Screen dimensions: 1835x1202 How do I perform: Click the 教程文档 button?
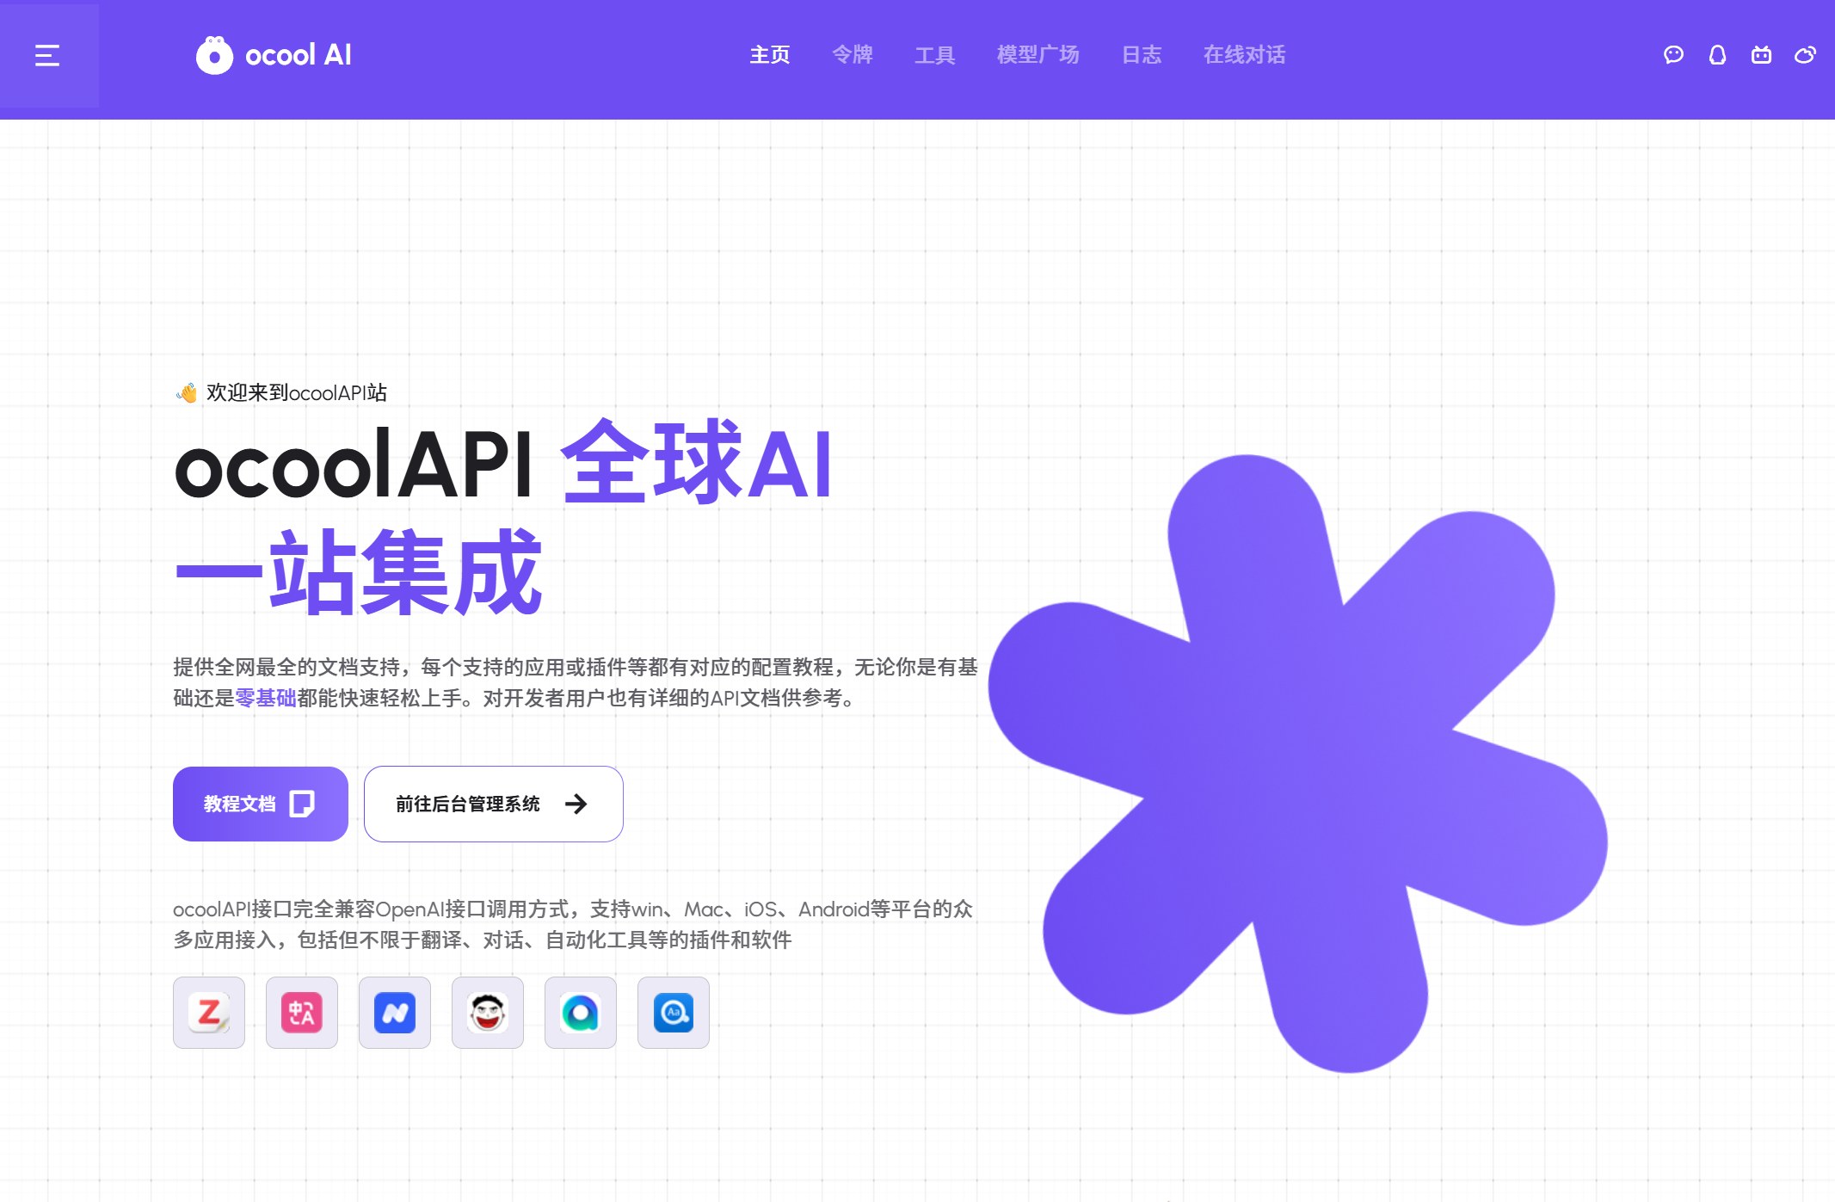[x=261, y=804]
